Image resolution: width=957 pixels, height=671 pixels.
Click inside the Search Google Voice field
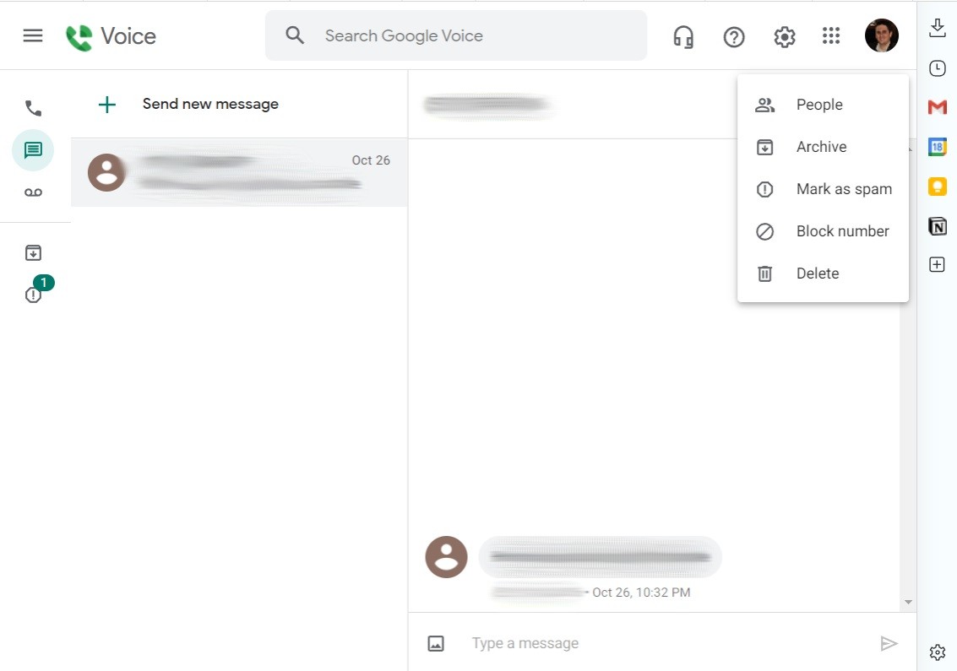pos(456,35)
